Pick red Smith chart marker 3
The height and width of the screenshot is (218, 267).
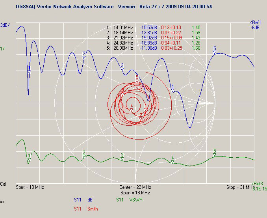coord(122,92)
